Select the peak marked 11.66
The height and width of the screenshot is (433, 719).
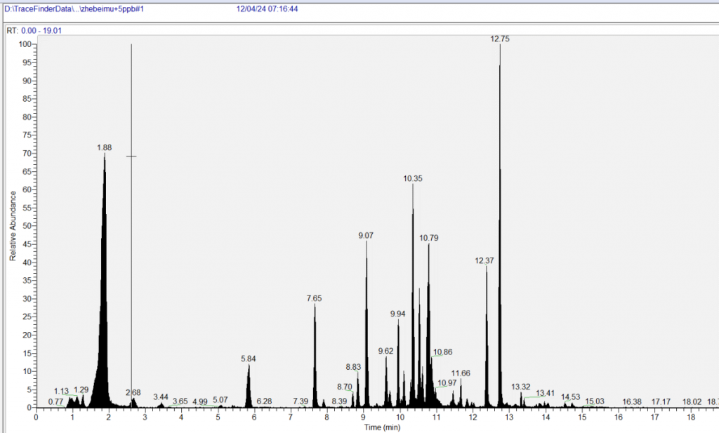461,373
